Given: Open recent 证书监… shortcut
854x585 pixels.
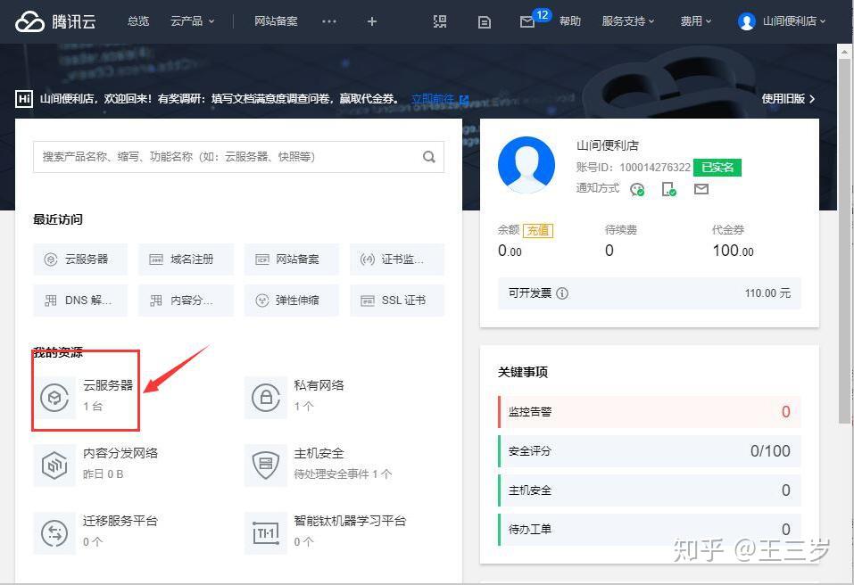Looking at the screenshot, I should (x=397, y=259).
